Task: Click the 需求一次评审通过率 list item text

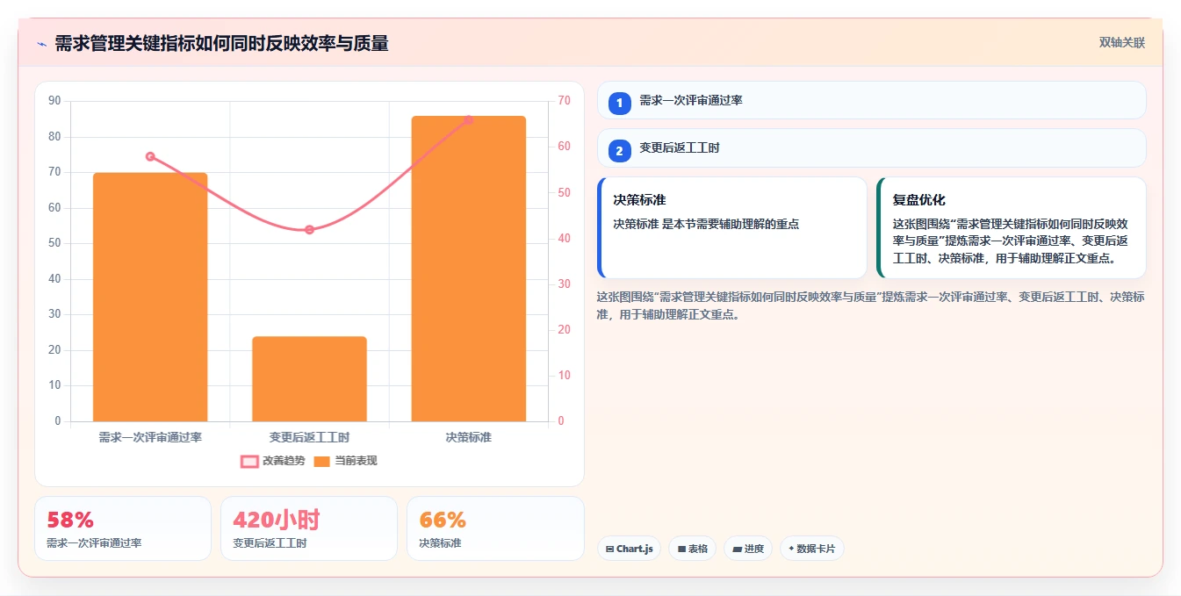Action: [x=690, y=100]
